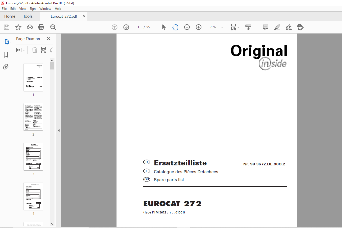Print the document using the printer icon

coord(41,27)
